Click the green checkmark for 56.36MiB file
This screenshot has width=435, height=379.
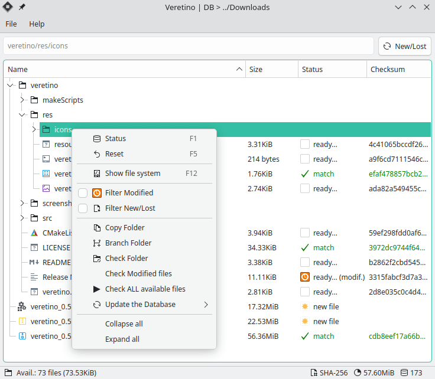click(x=305, y=336)
